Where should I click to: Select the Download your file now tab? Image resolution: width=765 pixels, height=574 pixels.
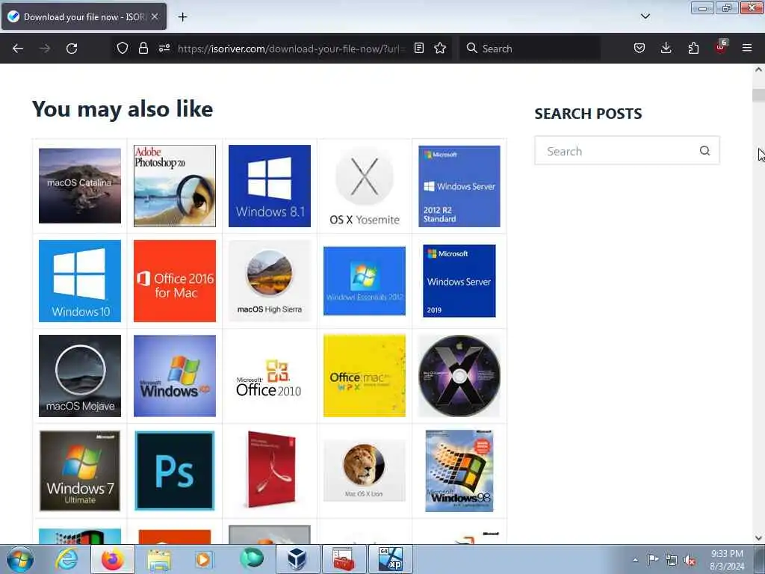tap(84, 16)
